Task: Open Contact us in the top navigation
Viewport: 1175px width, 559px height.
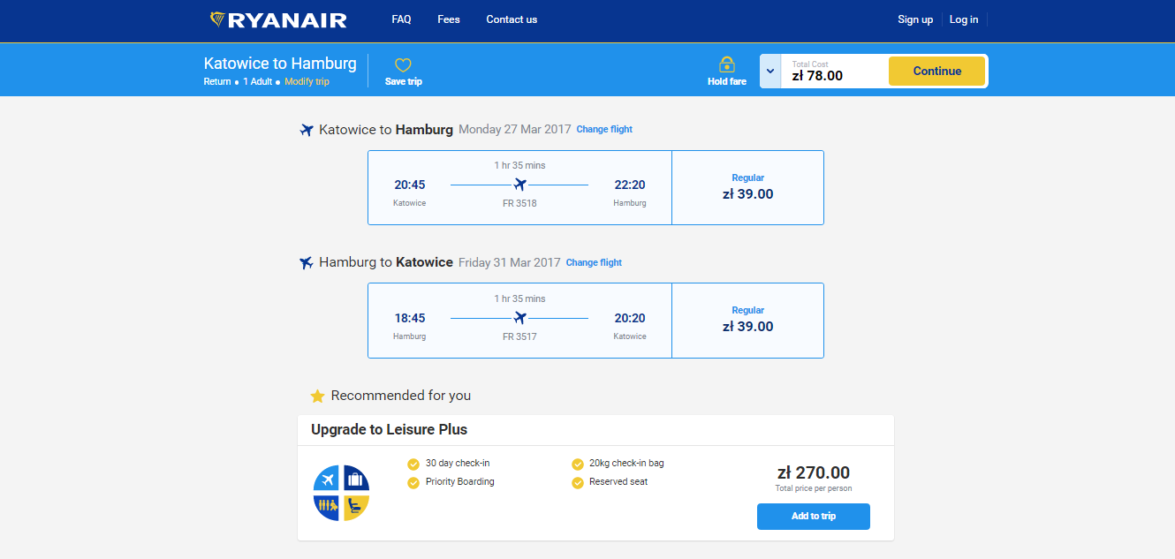Action: (x=512, y=19)
